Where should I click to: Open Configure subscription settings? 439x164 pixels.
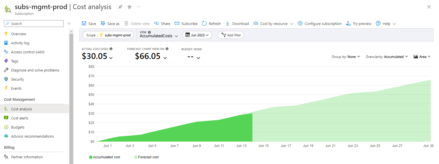(x=320, y=24)
